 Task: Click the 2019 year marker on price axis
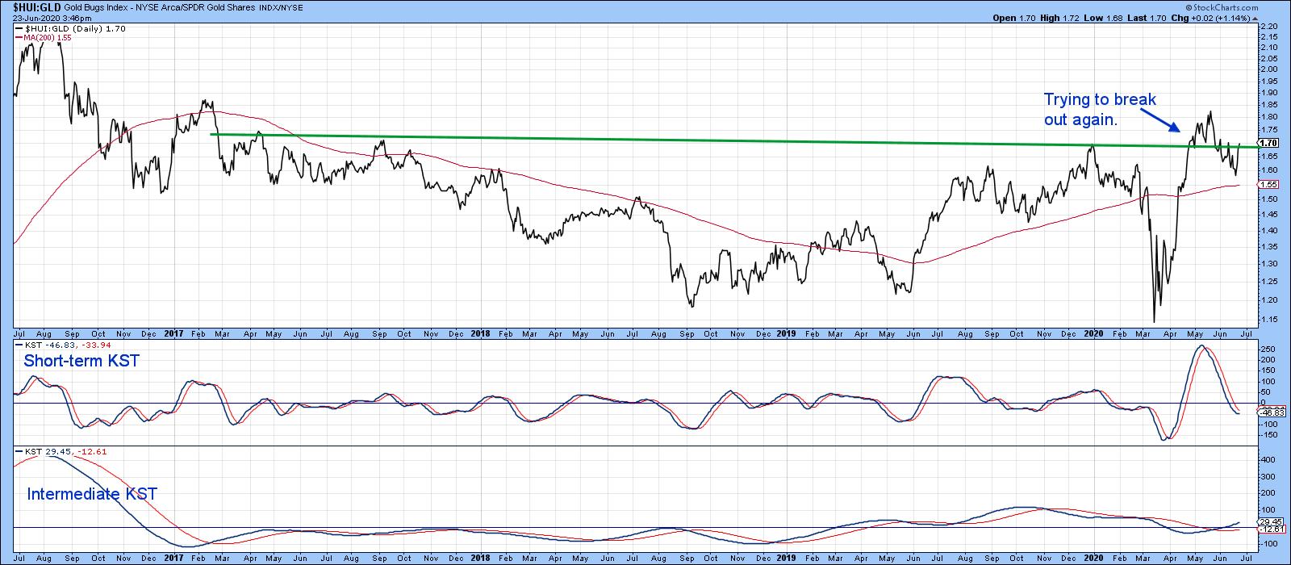786,332
